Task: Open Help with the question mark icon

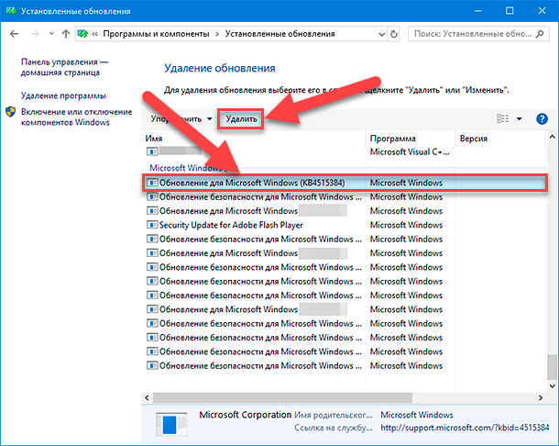Action: point(542,118)
